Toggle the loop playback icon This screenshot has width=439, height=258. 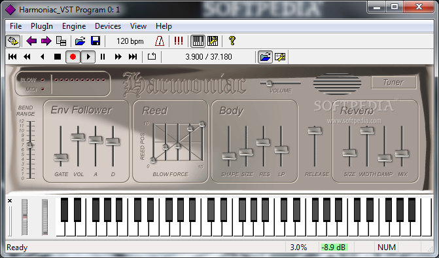(152, 56)
